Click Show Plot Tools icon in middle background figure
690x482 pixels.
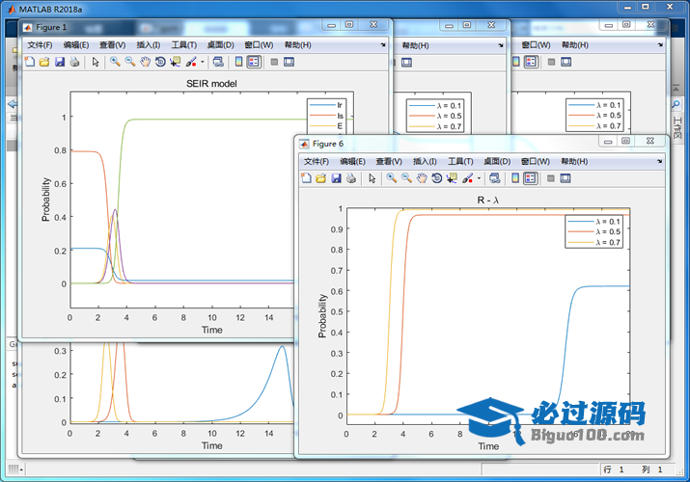click(406, 63)
